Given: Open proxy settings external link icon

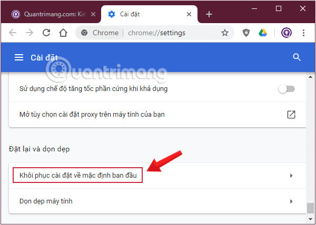Looking at the screenshot, I should (291, 115).
